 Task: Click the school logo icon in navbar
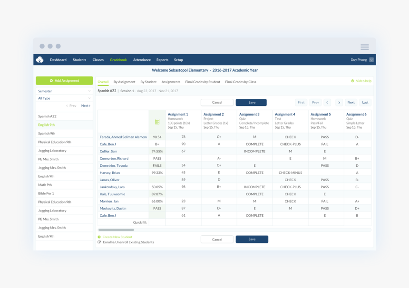pyautogui.click(x=40, y=60)
